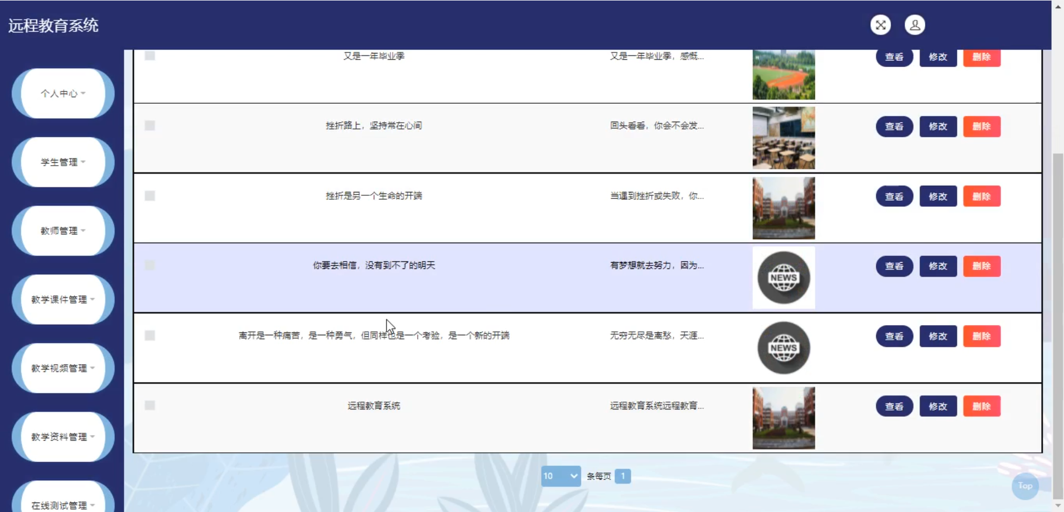Edit the row 挫折路上，坚持常在心间
This screenshot has height=512, width=1064.
click(938, 127)
